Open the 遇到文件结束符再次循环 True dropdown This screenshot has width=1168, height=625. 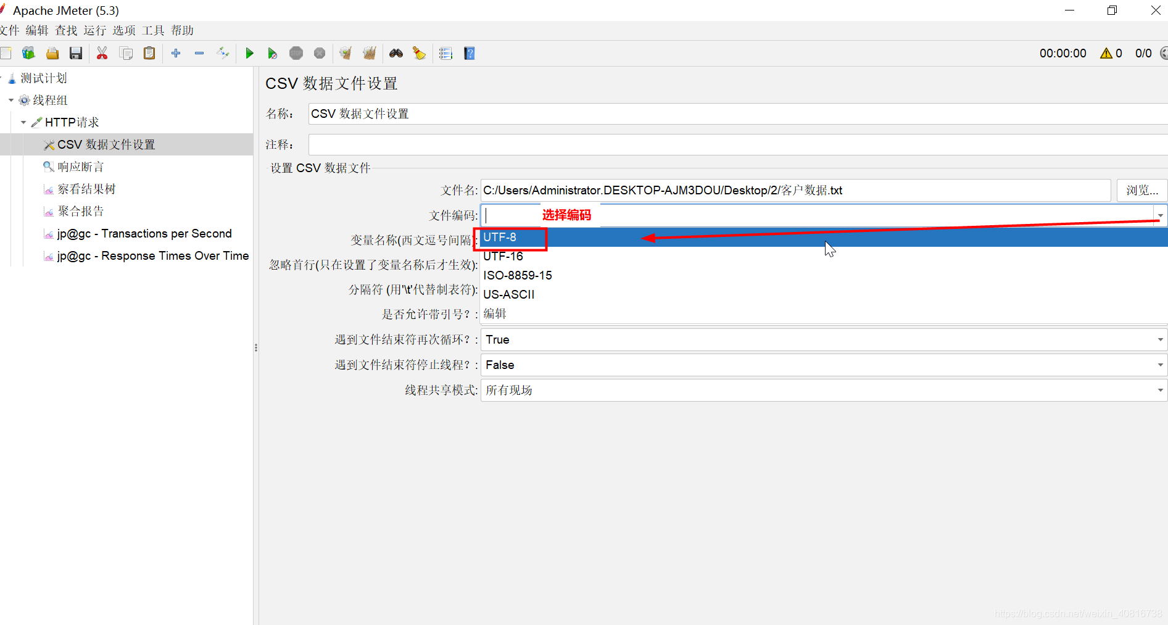pyautogui.click(x=824, y=340)
